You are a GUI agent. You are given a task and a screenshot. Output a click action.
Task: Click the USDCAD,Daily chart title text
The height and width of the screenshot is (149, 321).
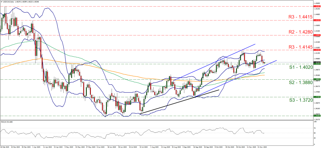pyautogui.click(x=9, y=2)
